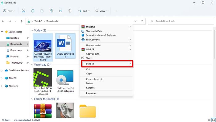
Task: Expand the This PC tree node
Action: click(2, 78)
